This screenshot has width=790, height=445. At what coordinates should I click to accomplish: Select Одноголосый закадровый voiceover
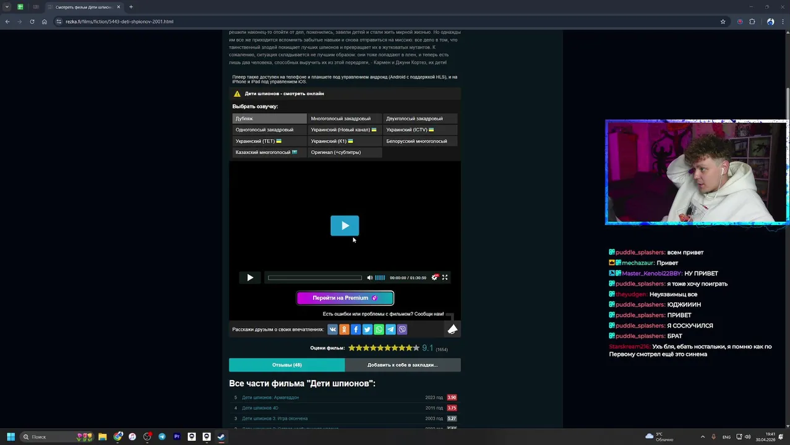tap(269, 130)
